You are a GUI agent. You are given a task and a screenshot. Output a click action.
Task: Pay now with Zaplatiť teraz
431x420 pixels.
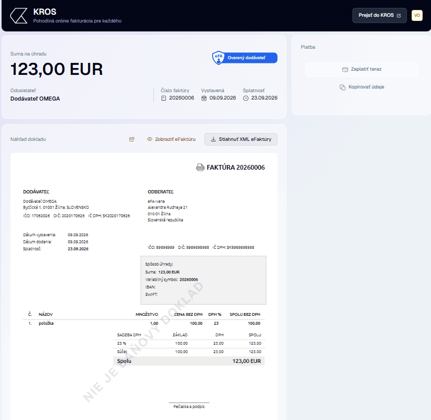point(361,69)
